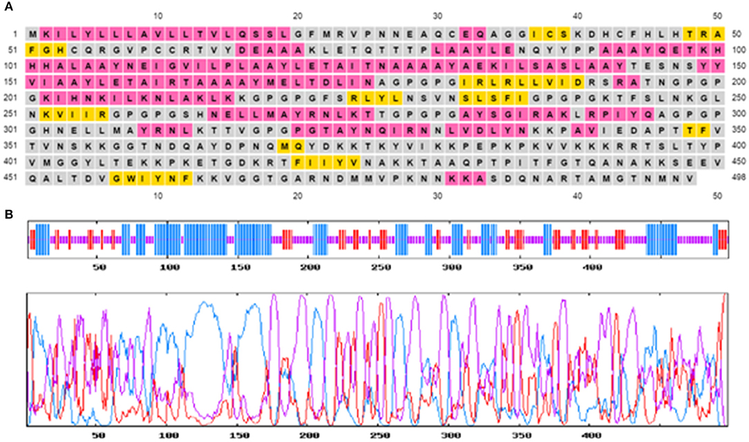749x442 pixels.
Task: Click the yellow R residue in row 251
Action: click(102, 113)
